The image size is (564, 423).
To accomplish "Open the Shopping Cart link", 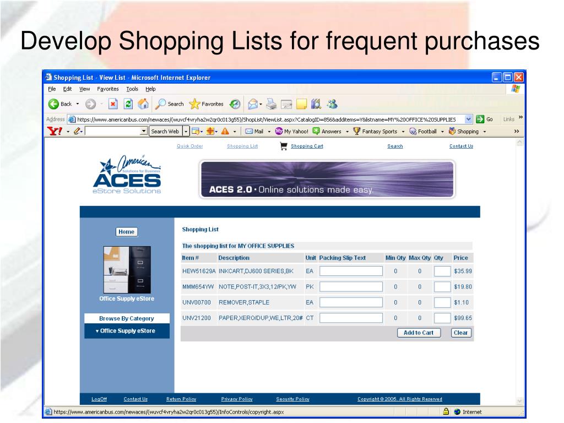I will pyautogui.click(x=307, y=146).
